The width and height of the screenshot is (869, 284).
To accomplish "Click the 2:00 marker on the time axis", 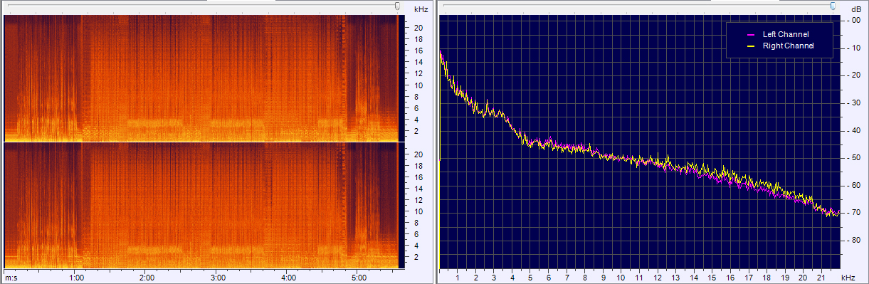I will (x=147, y=278).
